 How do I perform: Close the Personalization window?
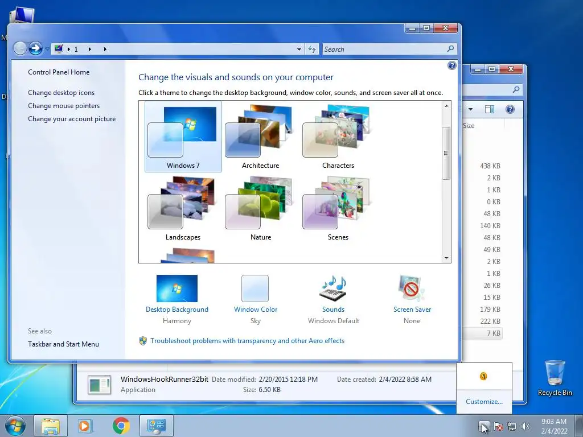(446, 28)
